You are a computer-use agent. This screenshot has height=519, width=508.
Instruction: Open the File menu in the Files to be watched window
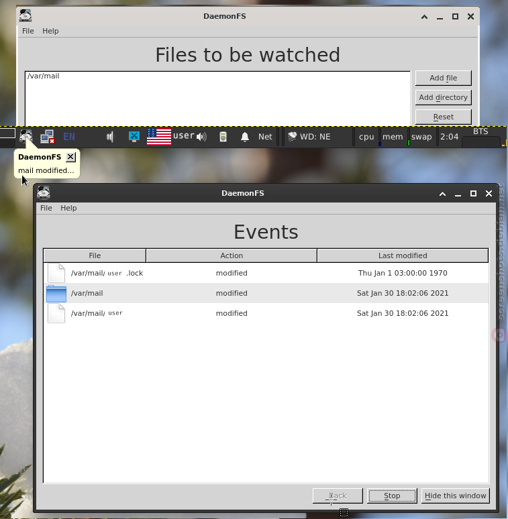(28, 31)
